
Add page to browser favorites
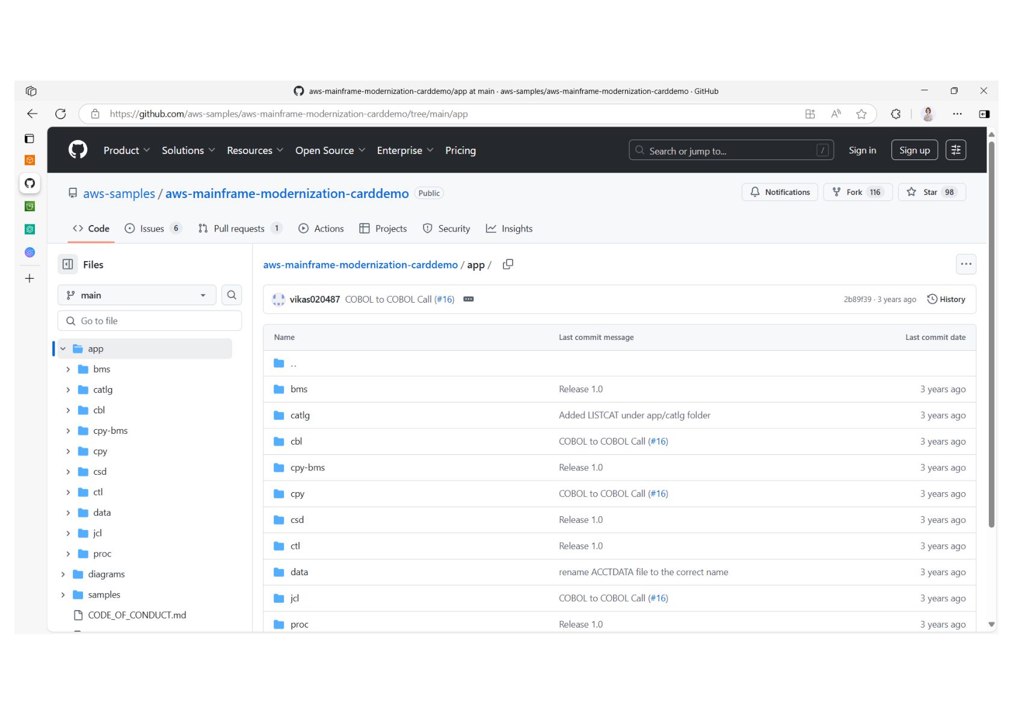tap(861, 114)
